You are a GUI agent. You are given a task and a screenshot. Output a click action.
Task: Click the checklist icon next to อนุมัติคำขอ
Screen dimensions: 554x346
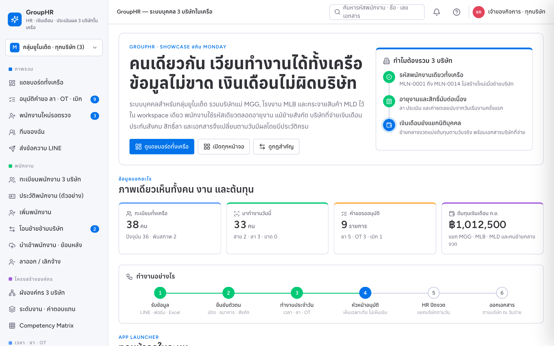12,99
